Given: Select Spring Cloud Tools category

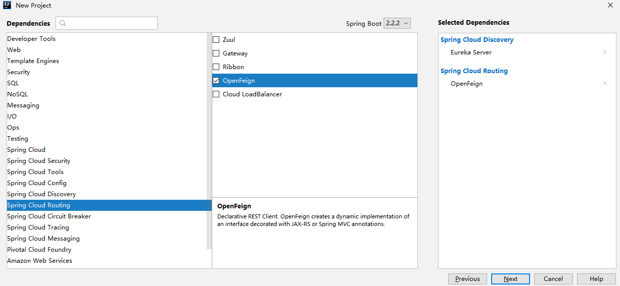Looking at the screenshot, I should click(x=107, y=172).
